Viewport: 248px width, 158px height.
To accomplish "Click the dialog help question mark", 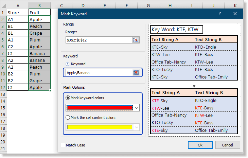I will click(x=220, y=14).
